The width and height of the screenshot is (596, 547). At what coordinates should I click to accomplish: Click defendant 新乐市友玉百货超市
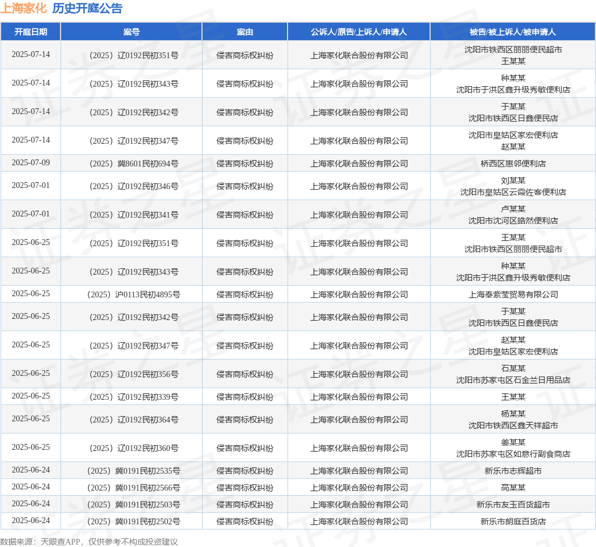coord(513,505)
